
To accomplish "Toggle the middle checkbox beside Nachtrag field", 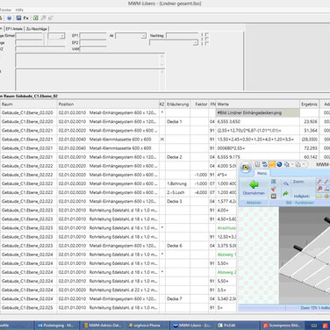I will tap(207, 39).
